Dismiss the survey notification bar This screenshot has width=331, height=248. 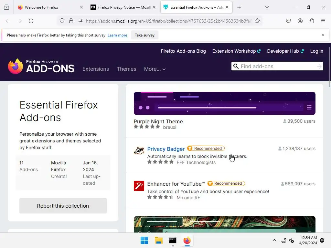323,35
